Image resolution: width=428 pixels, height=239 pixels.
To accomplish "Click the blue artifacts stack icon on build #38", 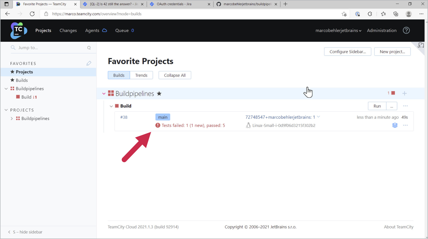I will pos(395,125).
